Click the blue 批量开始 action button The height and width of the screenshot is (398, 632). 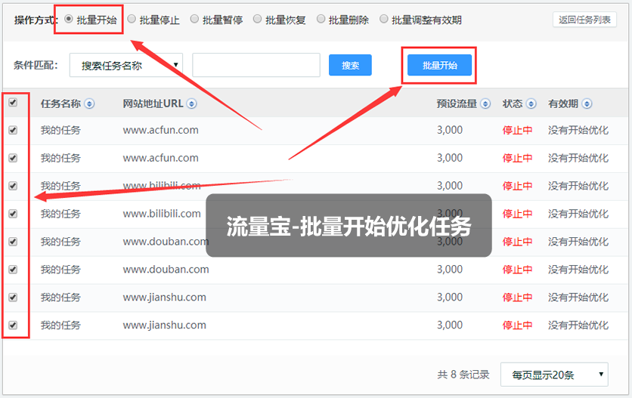click(x=439, y=65)
